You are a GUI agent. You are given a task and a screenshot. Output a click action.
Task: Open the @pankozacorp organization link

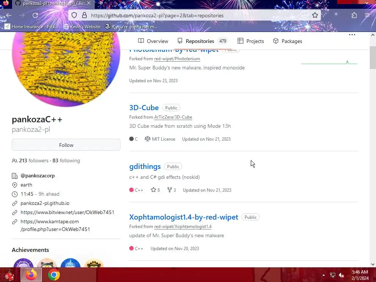(x=38, y=176)
